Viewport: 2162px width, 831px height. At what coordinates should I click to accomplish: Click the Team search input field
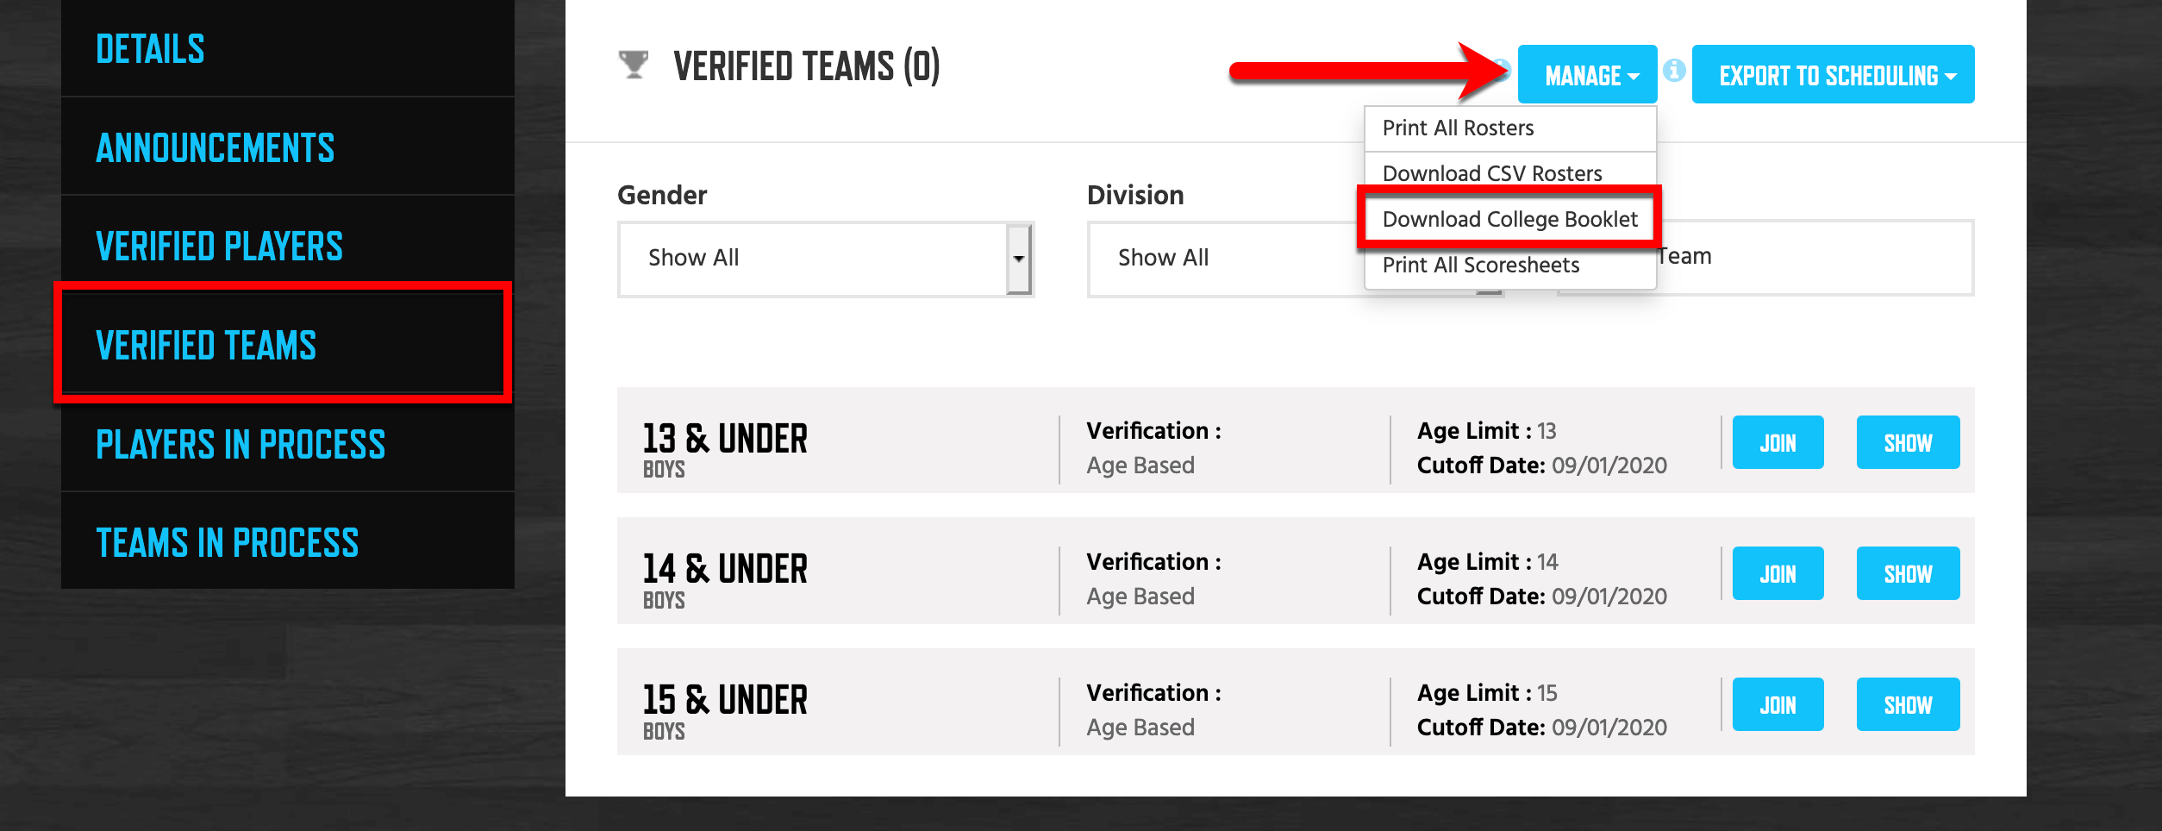point(1810,257)
